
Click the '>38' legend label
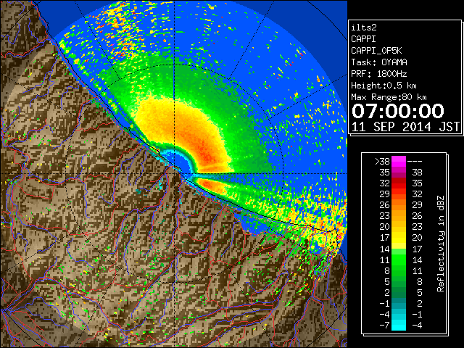point(382,161)
